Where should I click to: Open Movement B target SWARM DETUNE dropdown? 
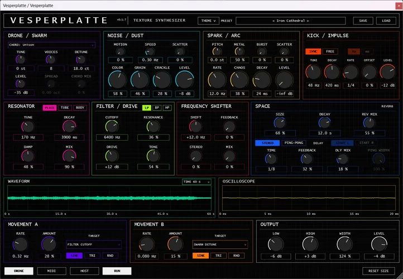[220, 244]
